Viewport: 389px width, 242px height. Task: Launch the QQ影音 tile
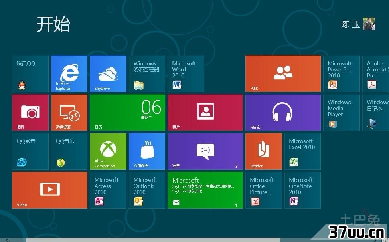click(30, 151)
